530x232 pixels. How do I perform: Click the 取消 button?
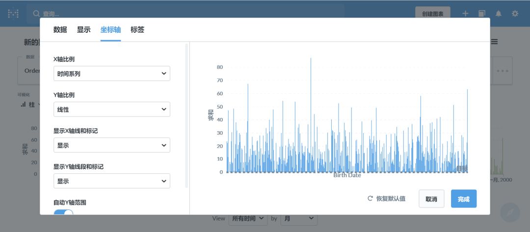click(431, 199)
